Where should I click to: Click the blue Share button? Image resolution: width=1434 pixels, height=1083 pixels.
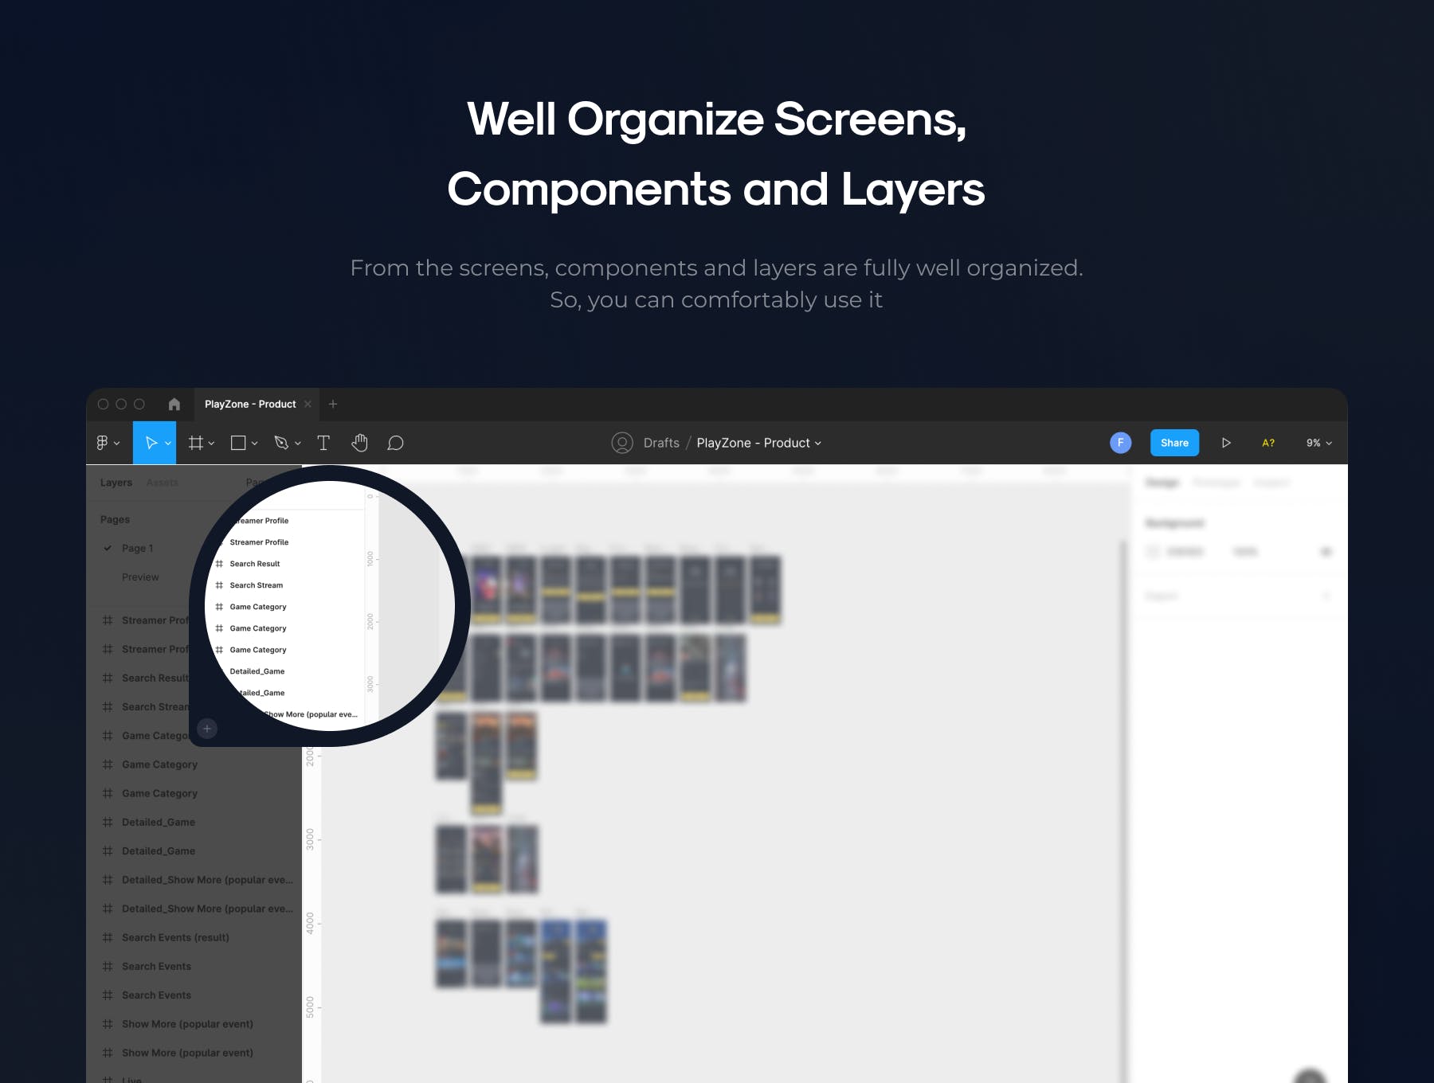1174,443
